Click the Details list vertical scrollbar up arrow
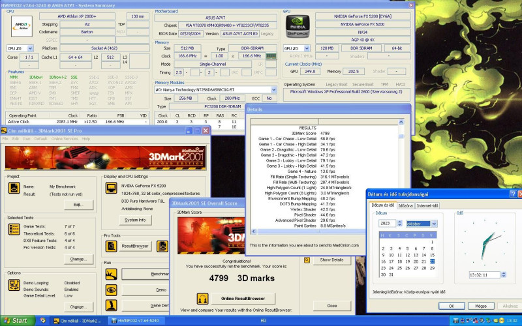Image resolution: width=522 pixels, height=326 pixels. pyautogui.click(x=401, y=122)
